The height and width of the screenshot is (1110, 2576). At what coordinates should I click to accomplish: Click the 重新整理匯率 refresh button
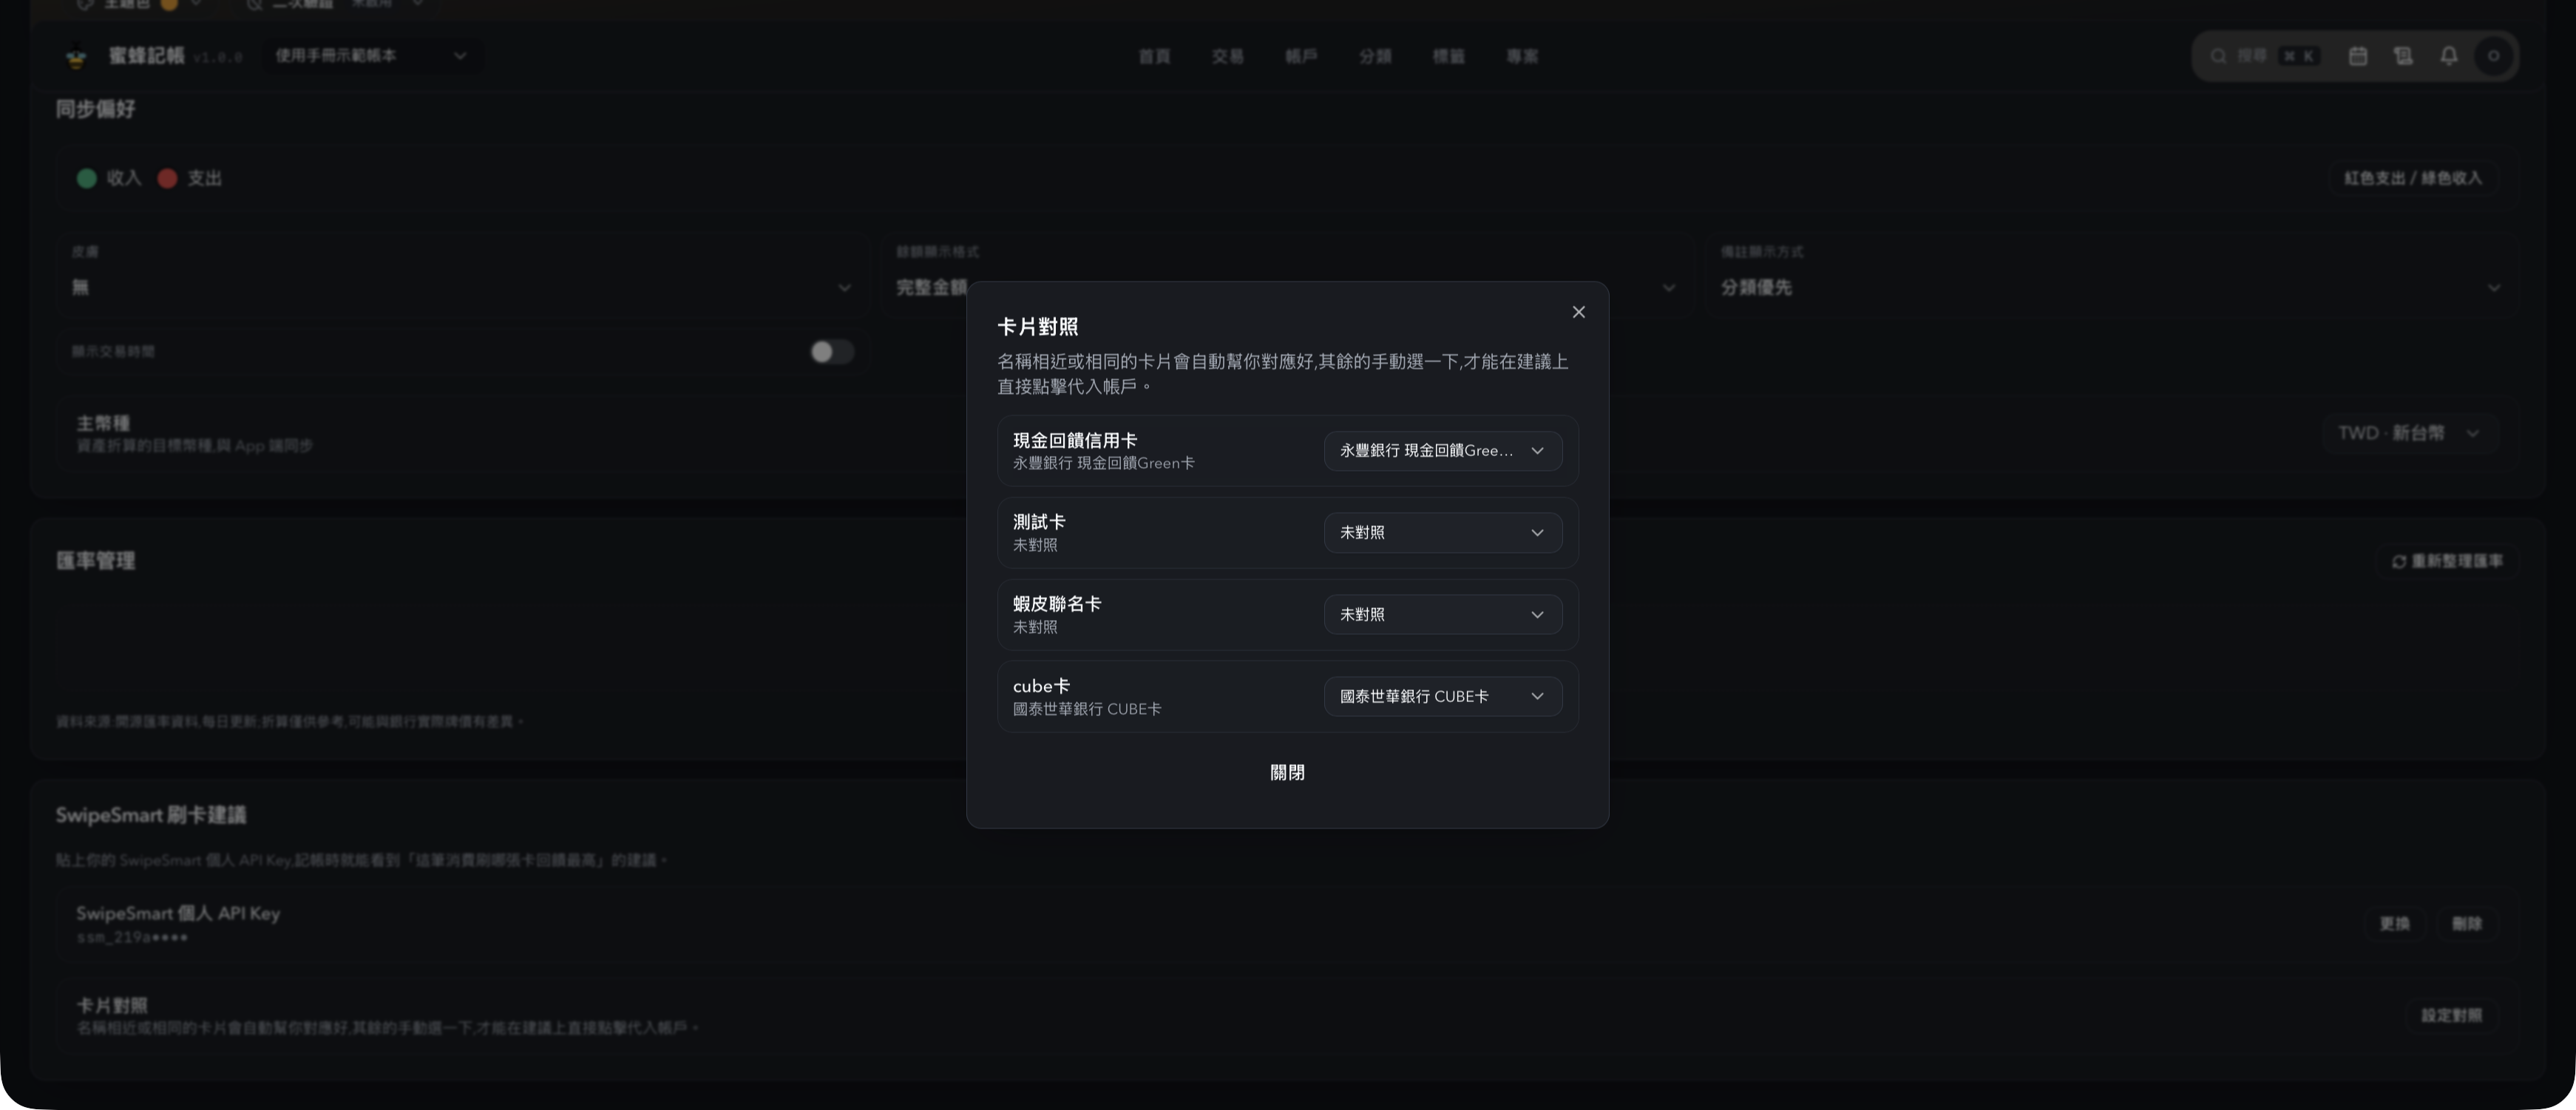[2447, 562]
